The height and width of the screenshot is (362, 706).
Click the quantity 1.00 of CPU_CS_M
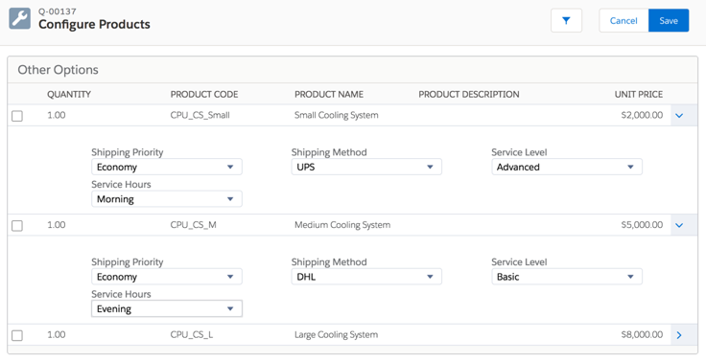tap(57, 225)
